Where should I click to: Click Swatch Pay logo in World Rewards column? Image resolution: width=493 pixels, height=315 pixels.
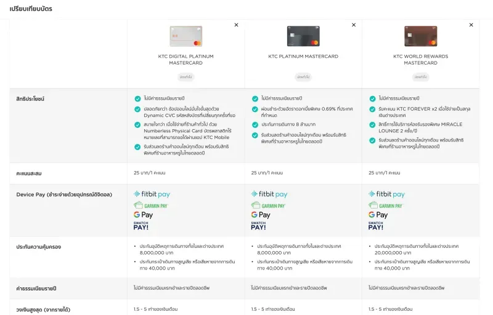pos(376,225)
